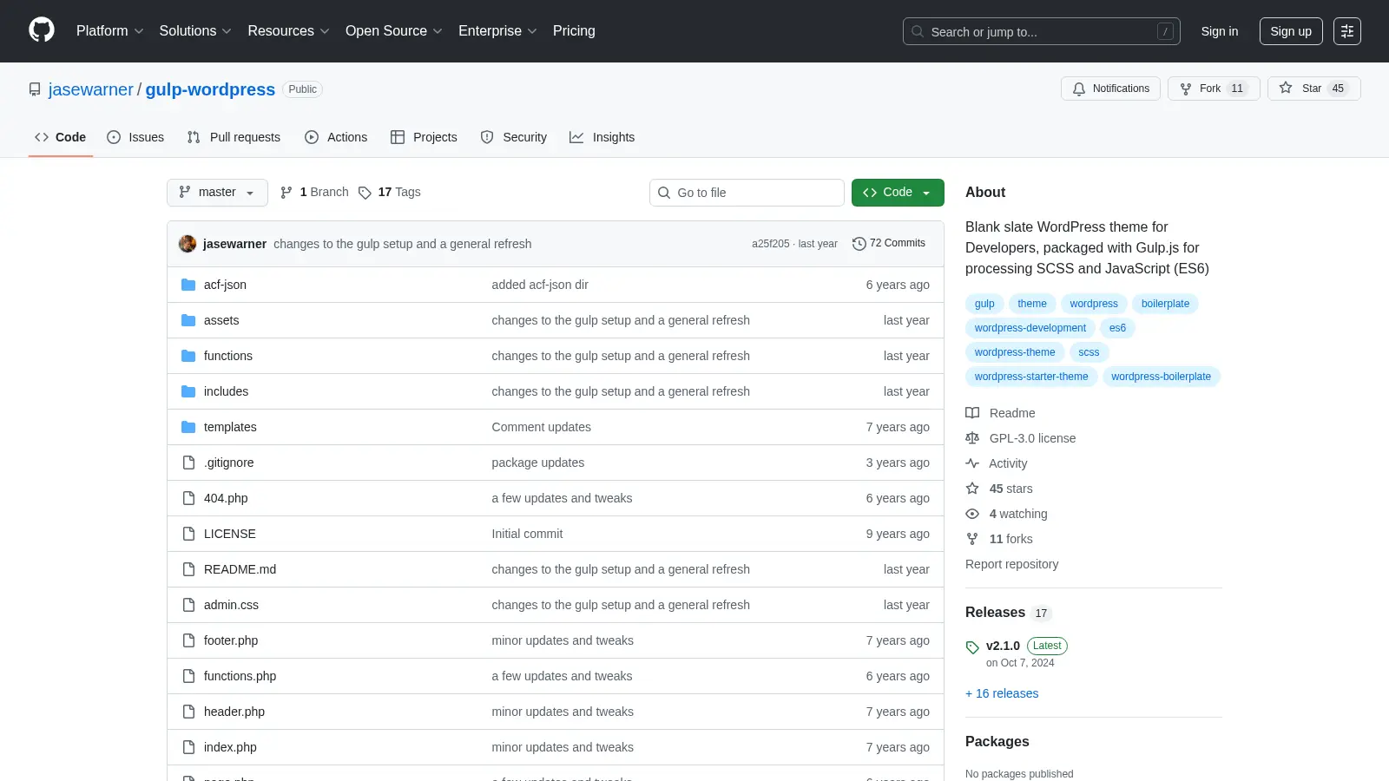Click the LICENSE file icon
The width and height of the screenshot is (1389, 781).
coord(188,534)
